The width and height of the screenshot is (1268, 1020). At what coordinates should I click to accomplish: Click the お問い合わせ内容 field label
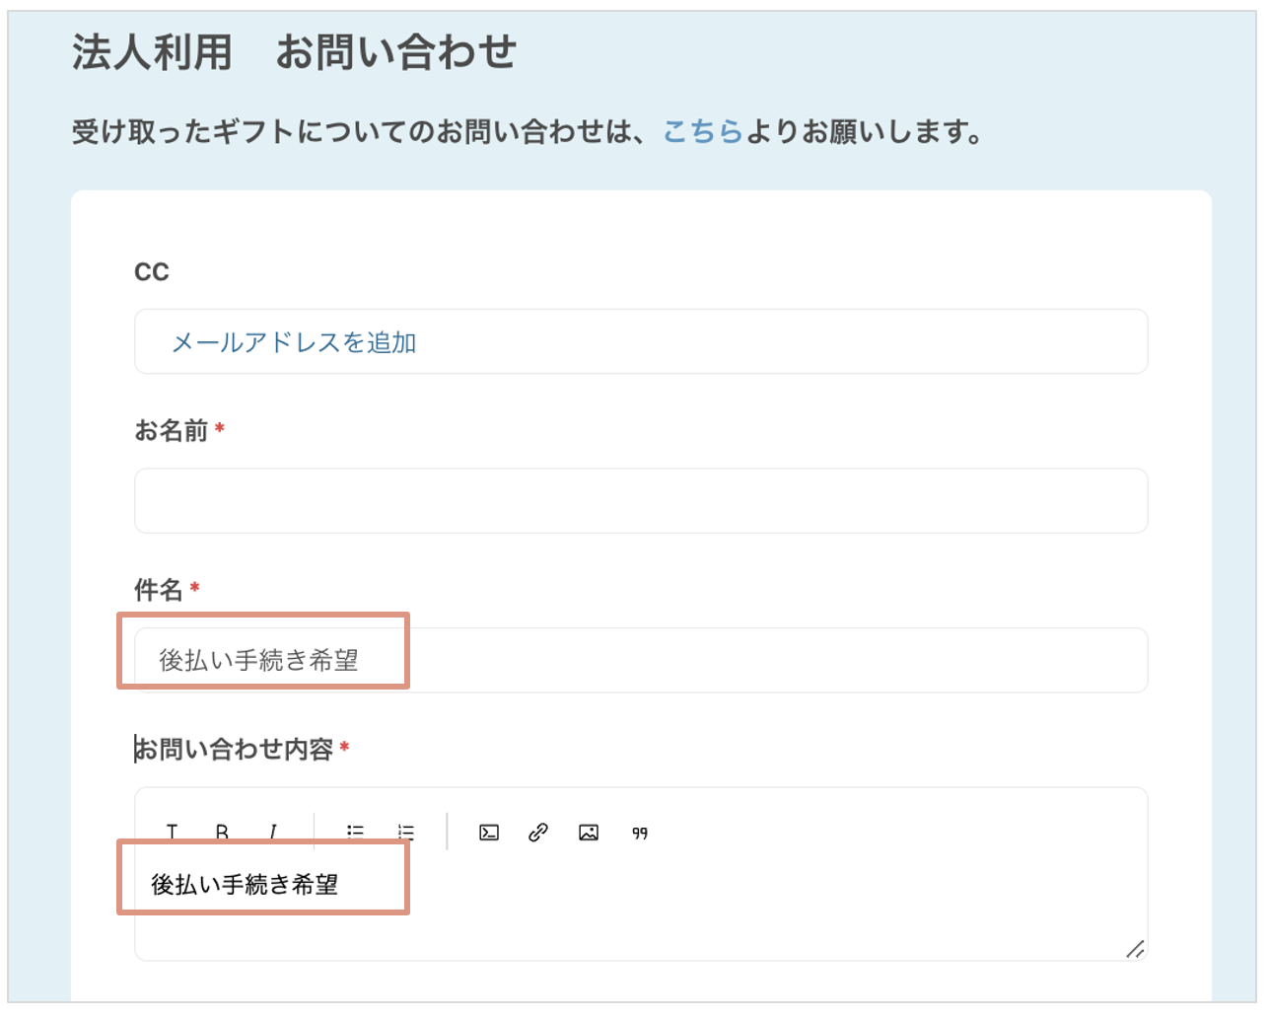click(x=235, y=750)
